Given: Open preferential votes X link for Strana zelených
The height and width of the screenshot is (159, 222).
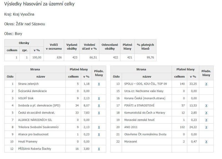Looking at the screenshot, I should tap(99, 84).
